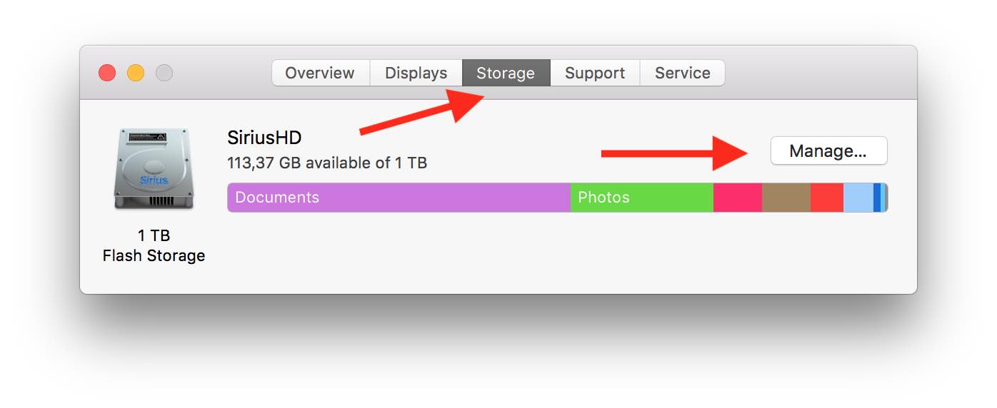The image size is (997, 408).
Task: Click the light blue storage bar segment
Action: point(858,198)
